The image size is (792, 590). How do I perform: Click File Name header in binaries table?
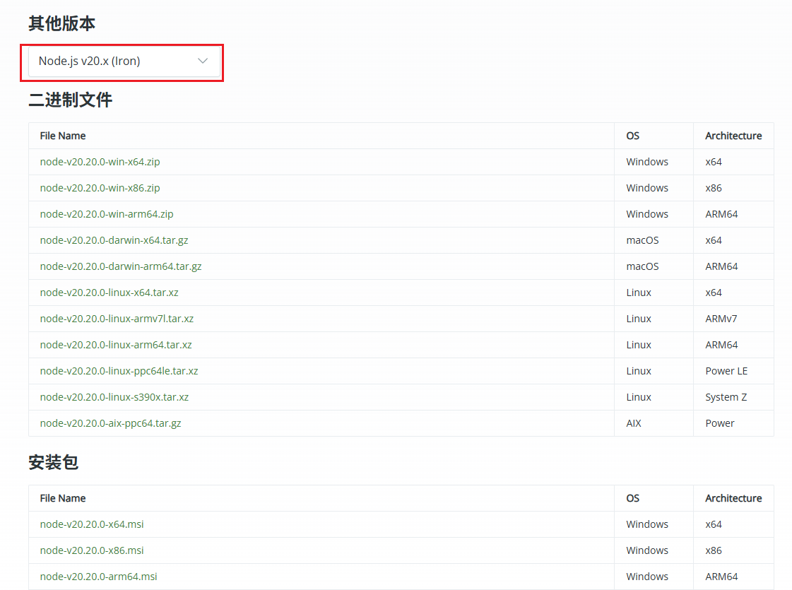(x=63, y=136)
